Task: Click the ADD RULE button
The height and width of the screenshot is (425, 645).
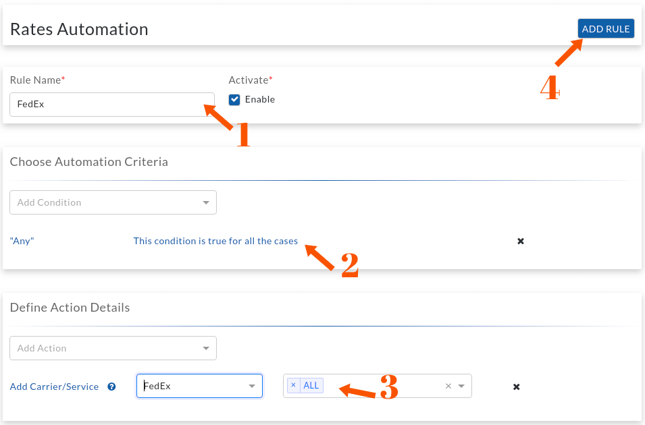Action: tap(606, 29)
